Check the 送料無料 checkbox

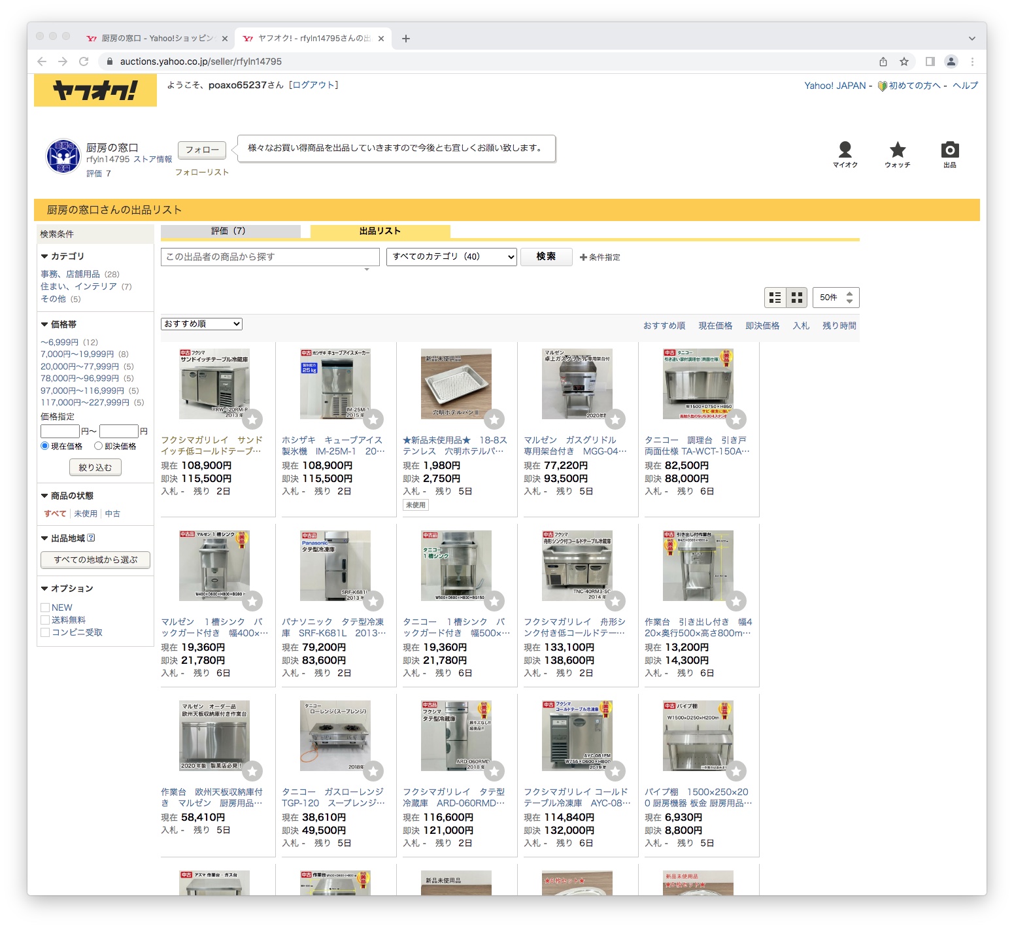point(45,620)
